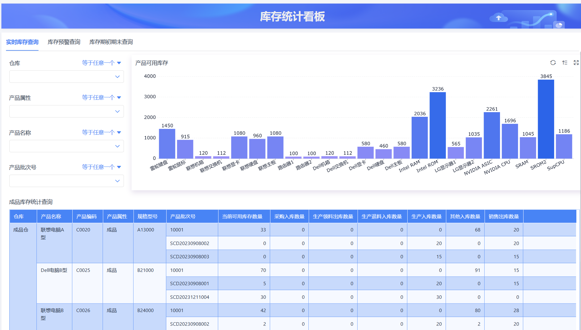Click the Dell硬盘 bar showing 460
Image resolution: width=581 pixels, height=330 pixels.
coord(384,154)
